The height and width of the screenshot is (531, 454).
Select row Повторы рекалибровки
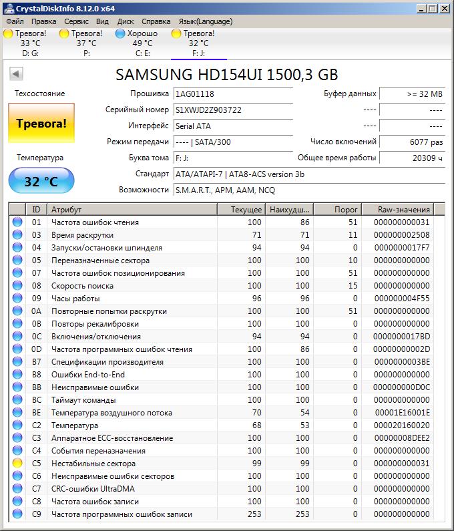coord(222,324)
